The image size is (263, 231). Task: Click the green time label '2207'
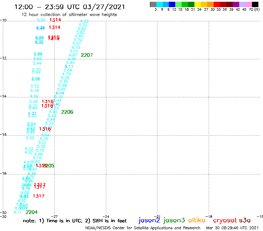tap(87, 55)
